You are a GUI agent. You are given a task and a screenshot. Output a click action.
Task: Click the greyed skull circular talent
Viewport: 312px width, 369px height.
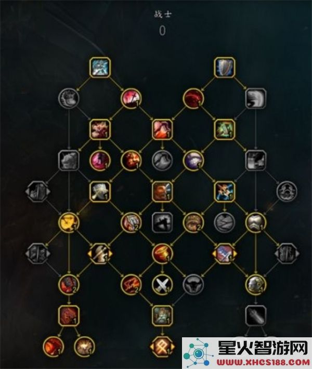tap(287, 191)
